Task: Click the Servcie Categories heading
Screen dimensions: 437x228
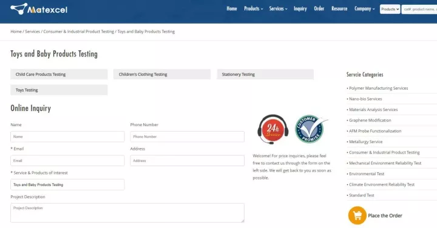Action: pyautogui.click(x=365, y=75)
